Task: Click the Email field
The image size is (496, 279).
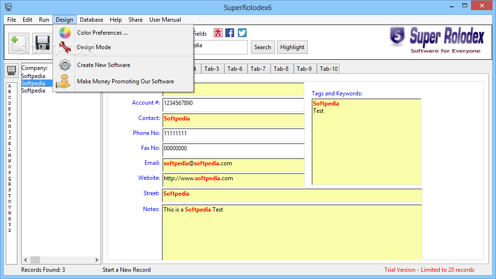Action: coord(234,165)
